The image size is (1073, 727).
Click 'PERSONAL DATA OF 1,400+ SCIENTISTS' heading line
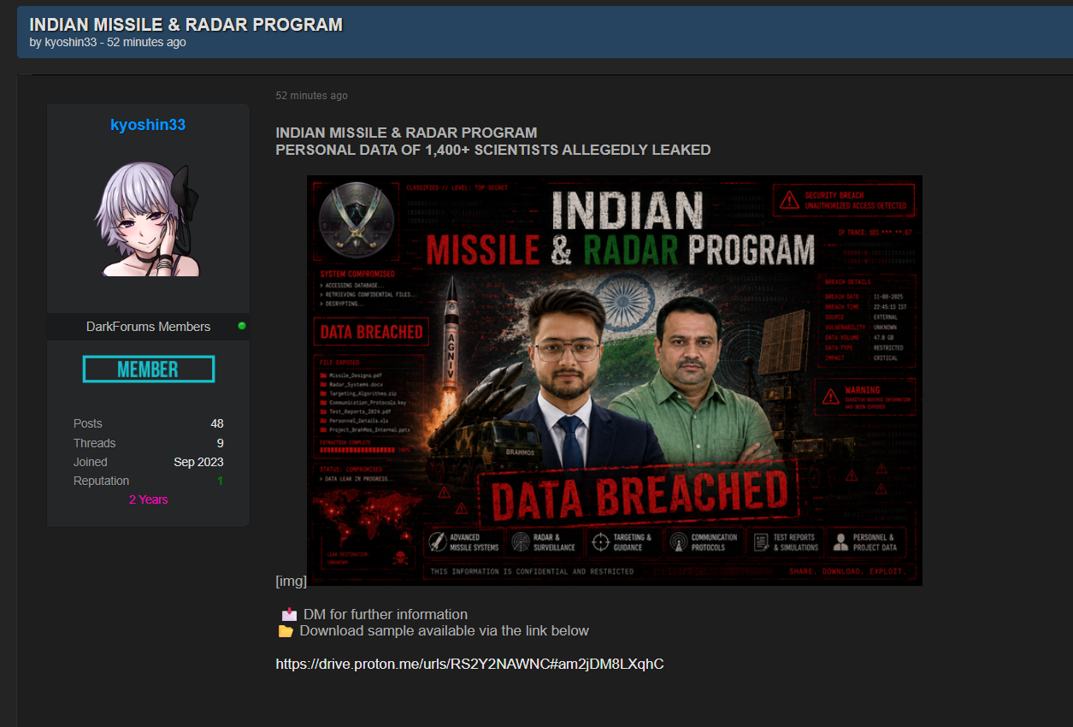click(492, 150)
